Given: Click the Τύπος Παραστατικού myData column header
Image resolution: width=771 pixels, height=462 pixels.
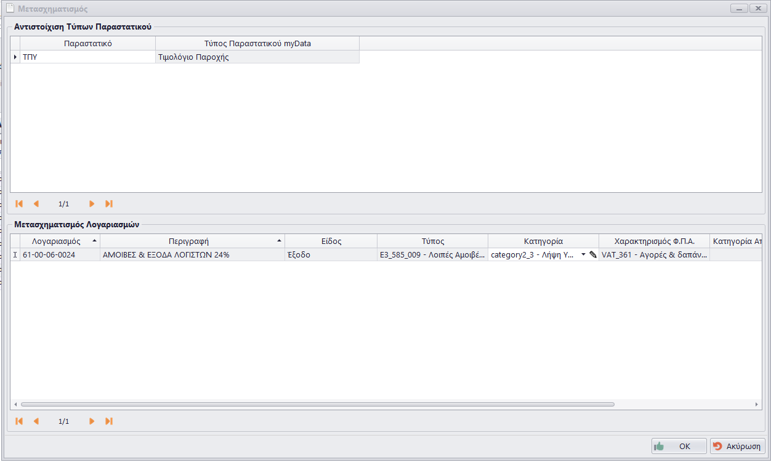Looking at the screenshot, I should pyautogui.click(x=257, y=44).
